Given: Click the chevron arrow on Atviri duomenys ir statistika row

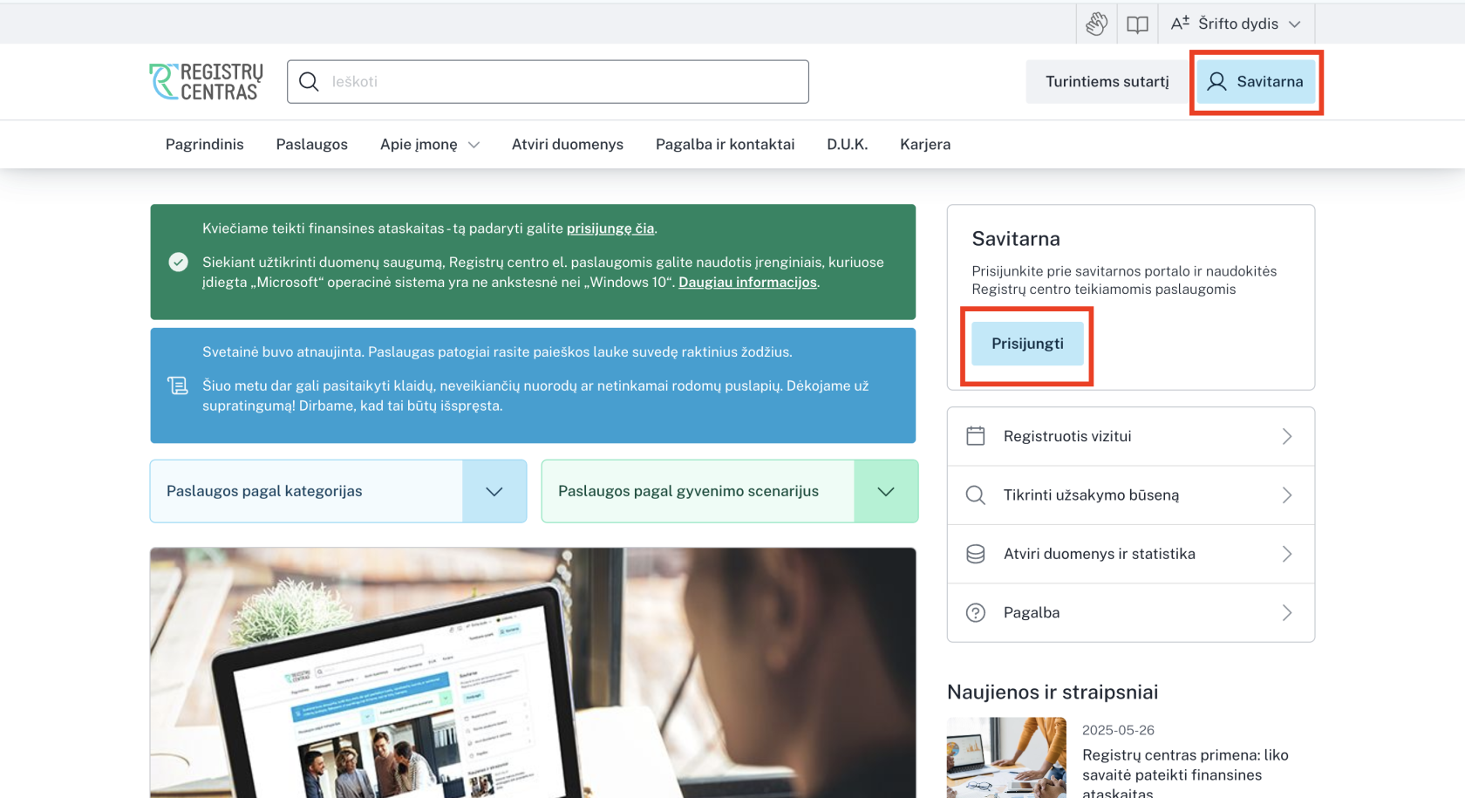Looking at the screenshot, I should pos(1287,554).
